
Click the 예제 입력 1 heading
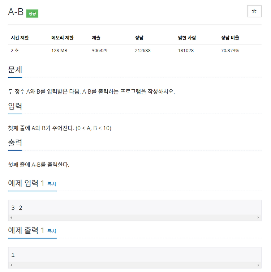click(x=26, y=183)
